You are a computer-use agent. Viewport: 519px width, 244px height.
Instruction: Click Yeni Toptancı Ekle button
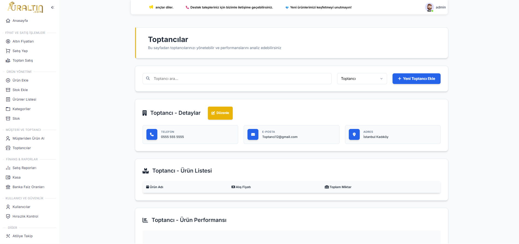(x=416, y=79)
